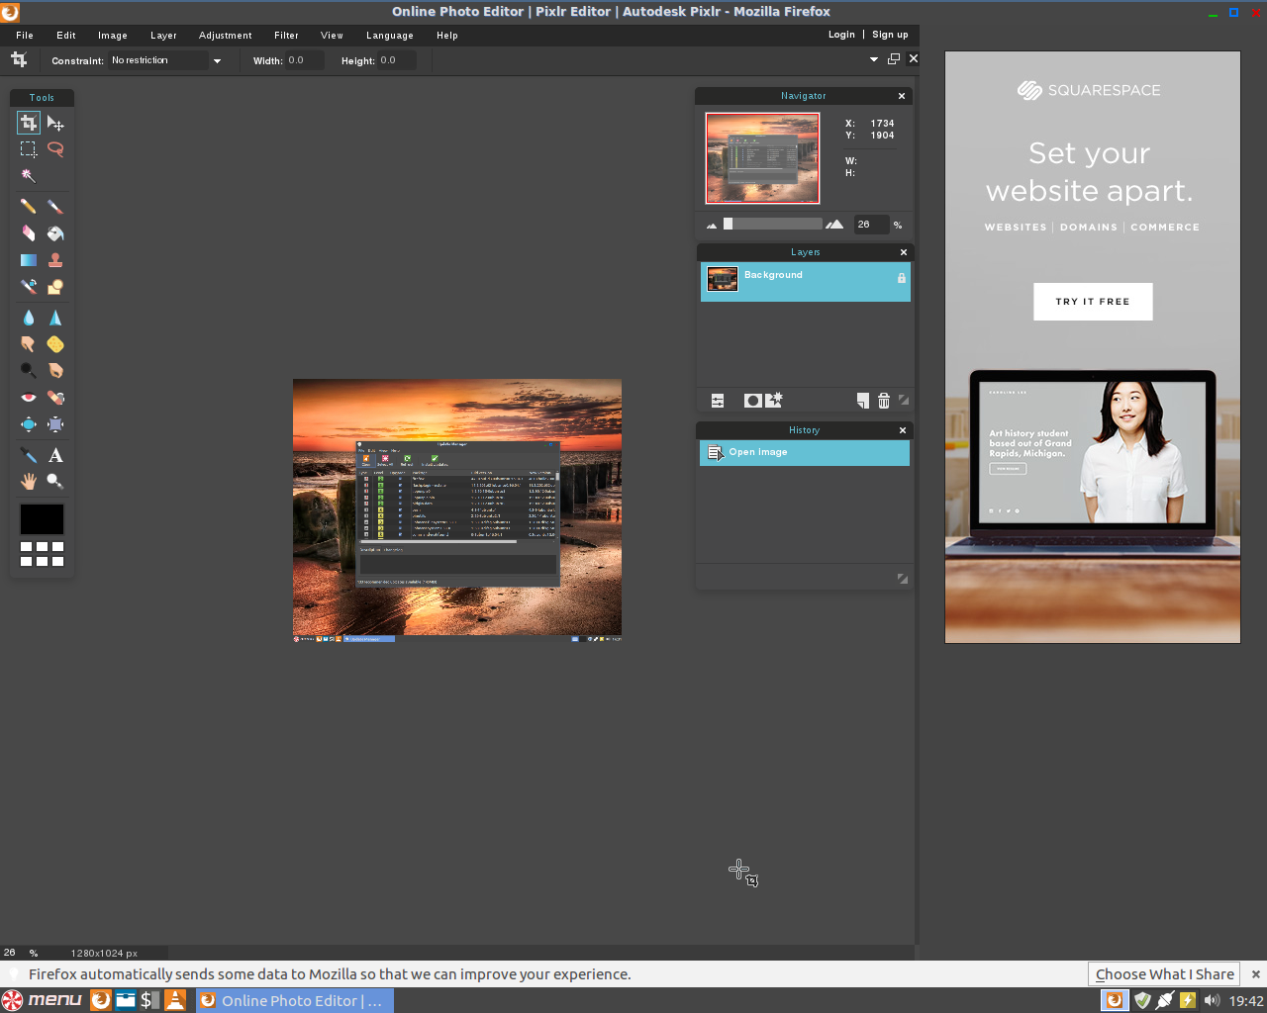Click the Sign up link
This screenshot has height=1013, width=1267.
[890, 35]
